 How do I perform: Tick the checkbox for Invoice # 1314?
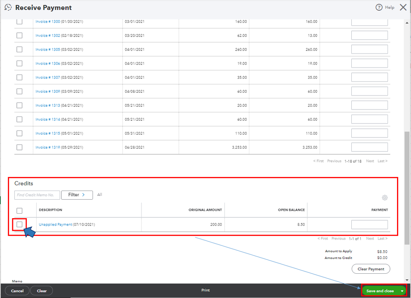(19, 119)
